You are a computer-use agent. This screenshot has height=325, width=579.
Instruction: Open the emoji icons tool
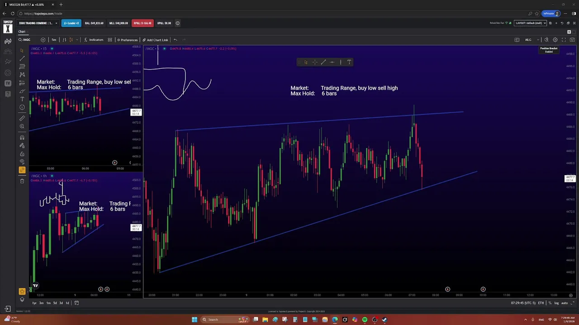(22, 107)
